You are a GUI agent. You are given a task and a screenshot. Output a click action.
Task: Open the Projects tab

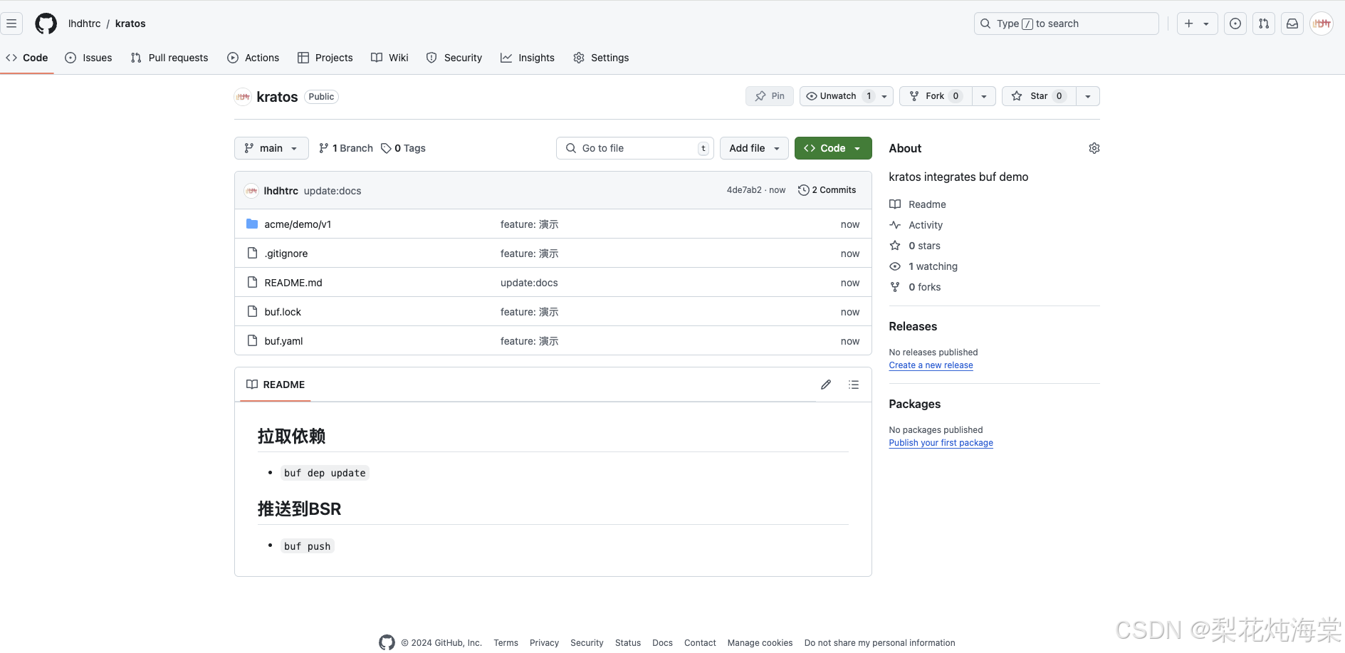[x=325, y=58]
